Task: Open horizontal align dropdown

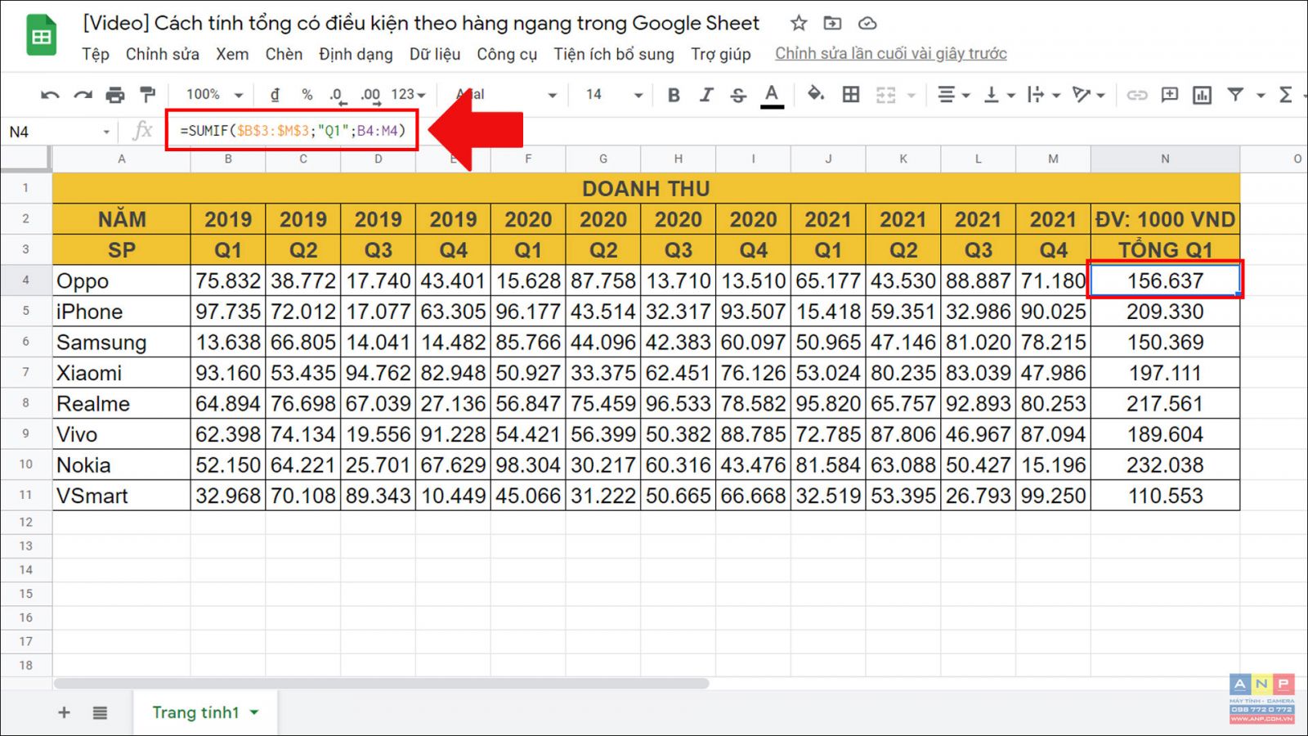Action: click(953, 95)
